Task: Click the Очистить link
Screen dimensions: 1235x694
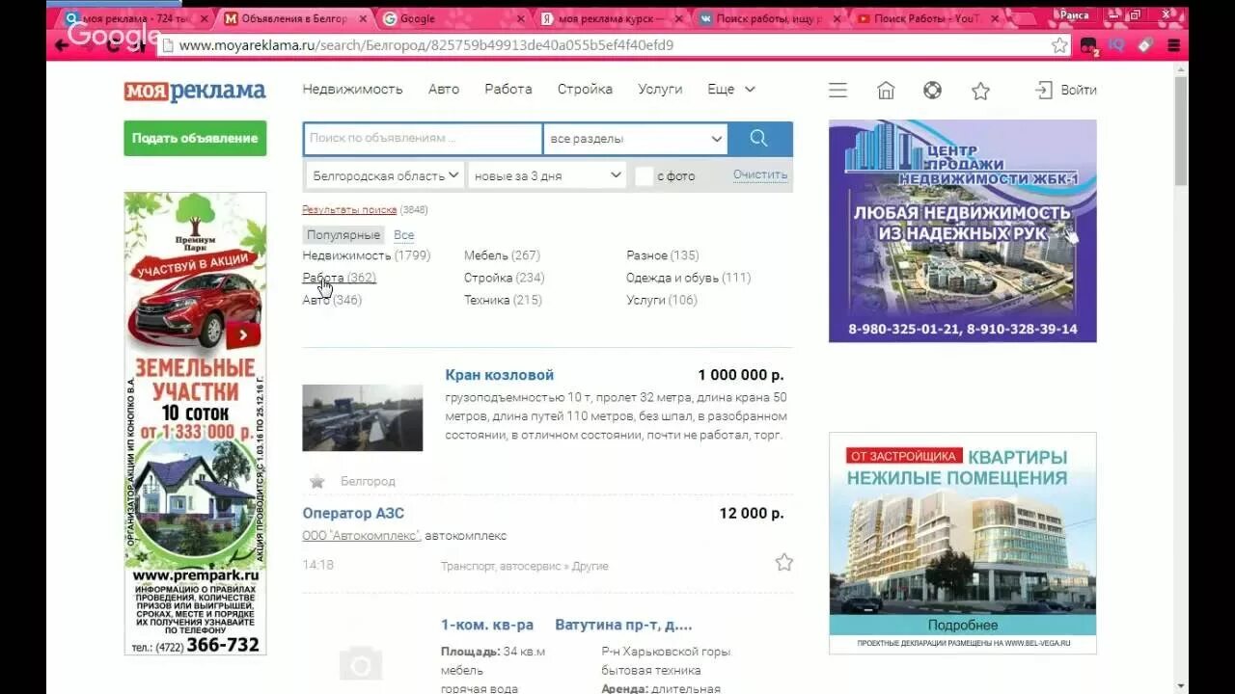Action: 760,175
